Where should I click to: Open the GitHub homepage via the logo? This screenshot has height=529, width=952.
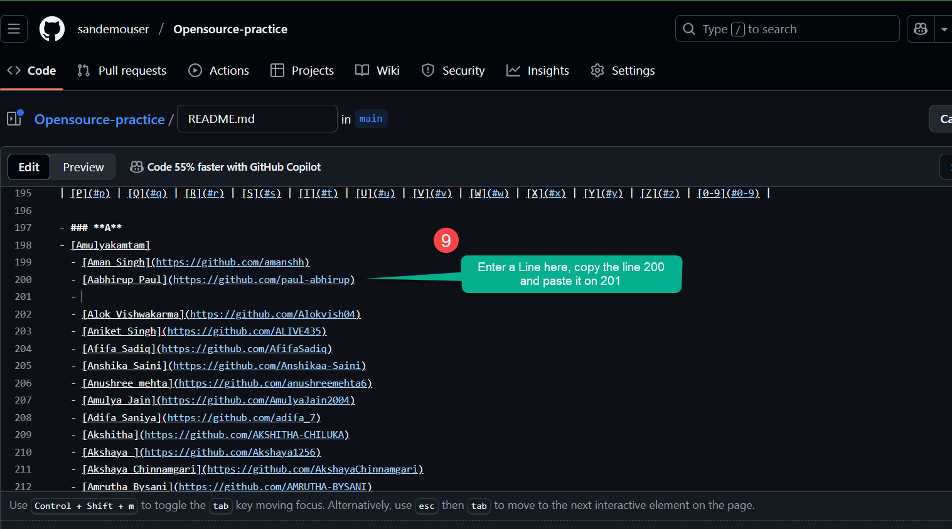coord(51,28)
